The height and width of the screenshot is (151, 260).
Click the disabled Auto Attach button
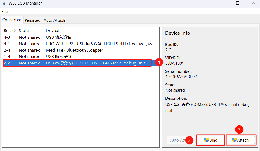[178, 140]
